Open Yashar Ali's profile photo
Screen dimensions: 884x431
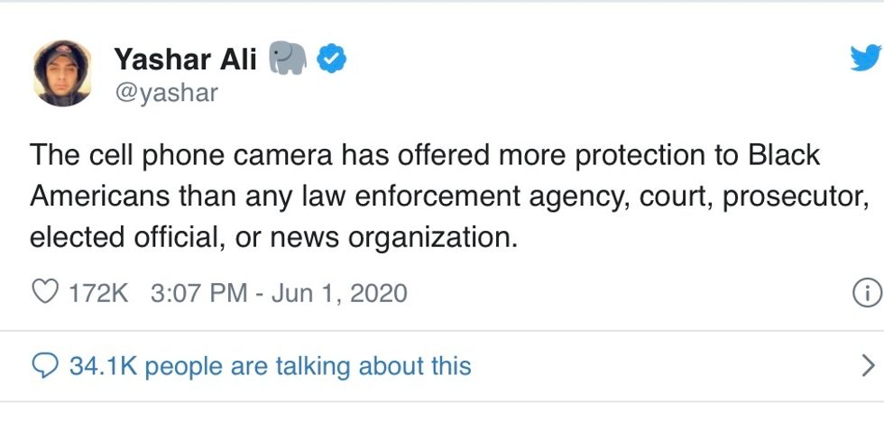[62, 73]
